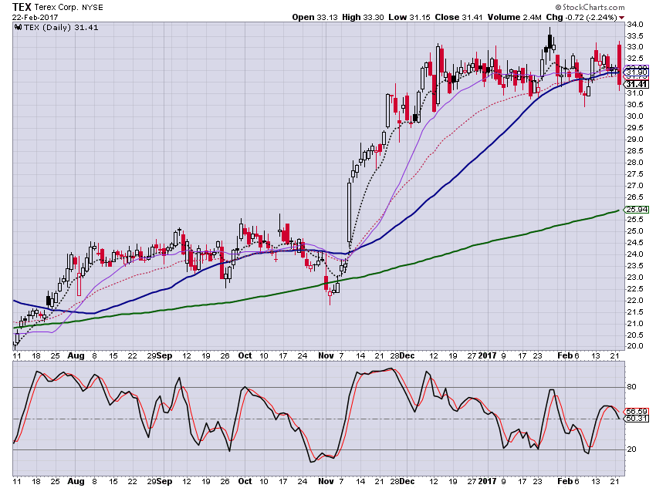Click the red 56.59 stochastic value tag
The height and width of the screenshot is (488, 656).
coord(637,412)
